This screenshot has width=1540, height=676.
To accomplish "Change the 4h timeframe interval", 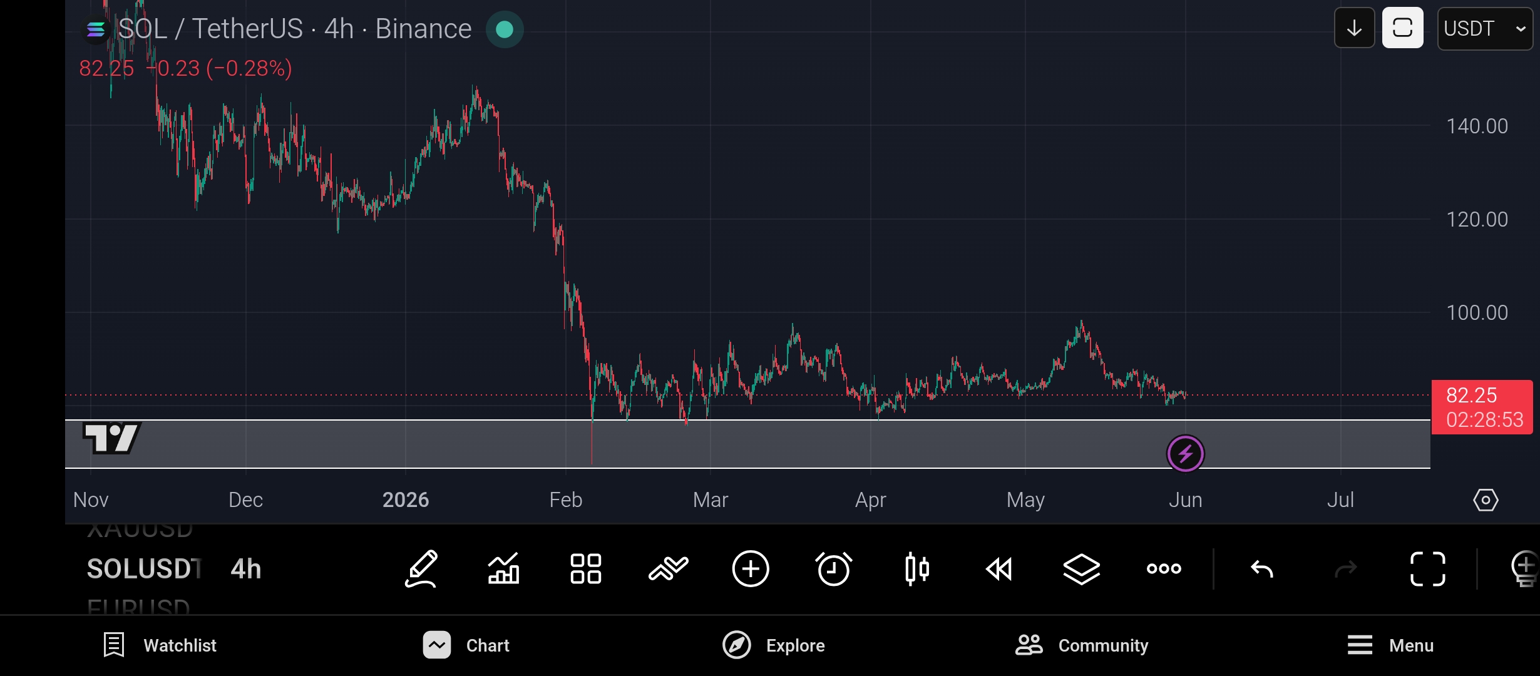I will [x=246, y=569].
